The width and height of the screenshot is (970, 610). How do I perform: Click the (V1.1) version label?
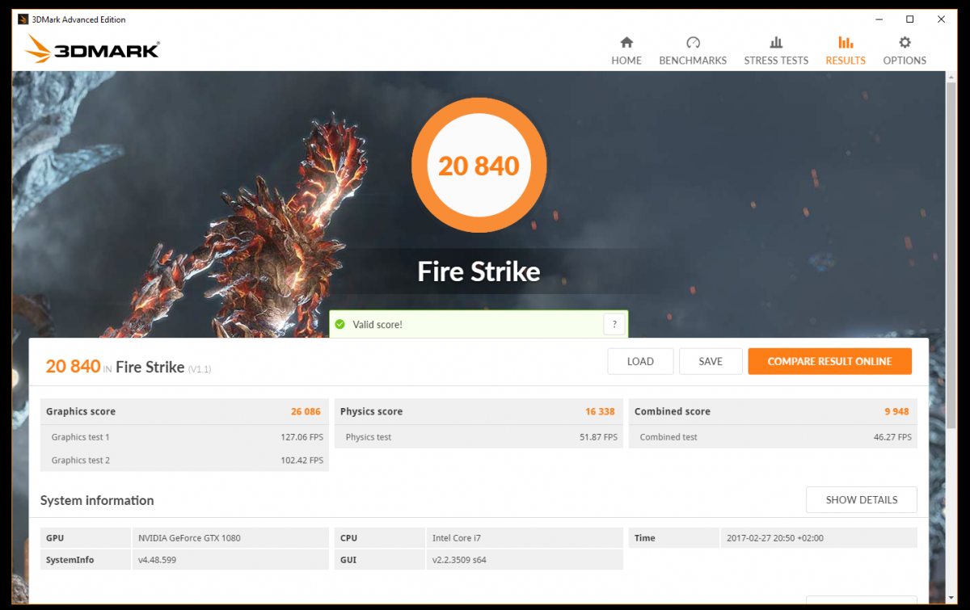point(200,369)
